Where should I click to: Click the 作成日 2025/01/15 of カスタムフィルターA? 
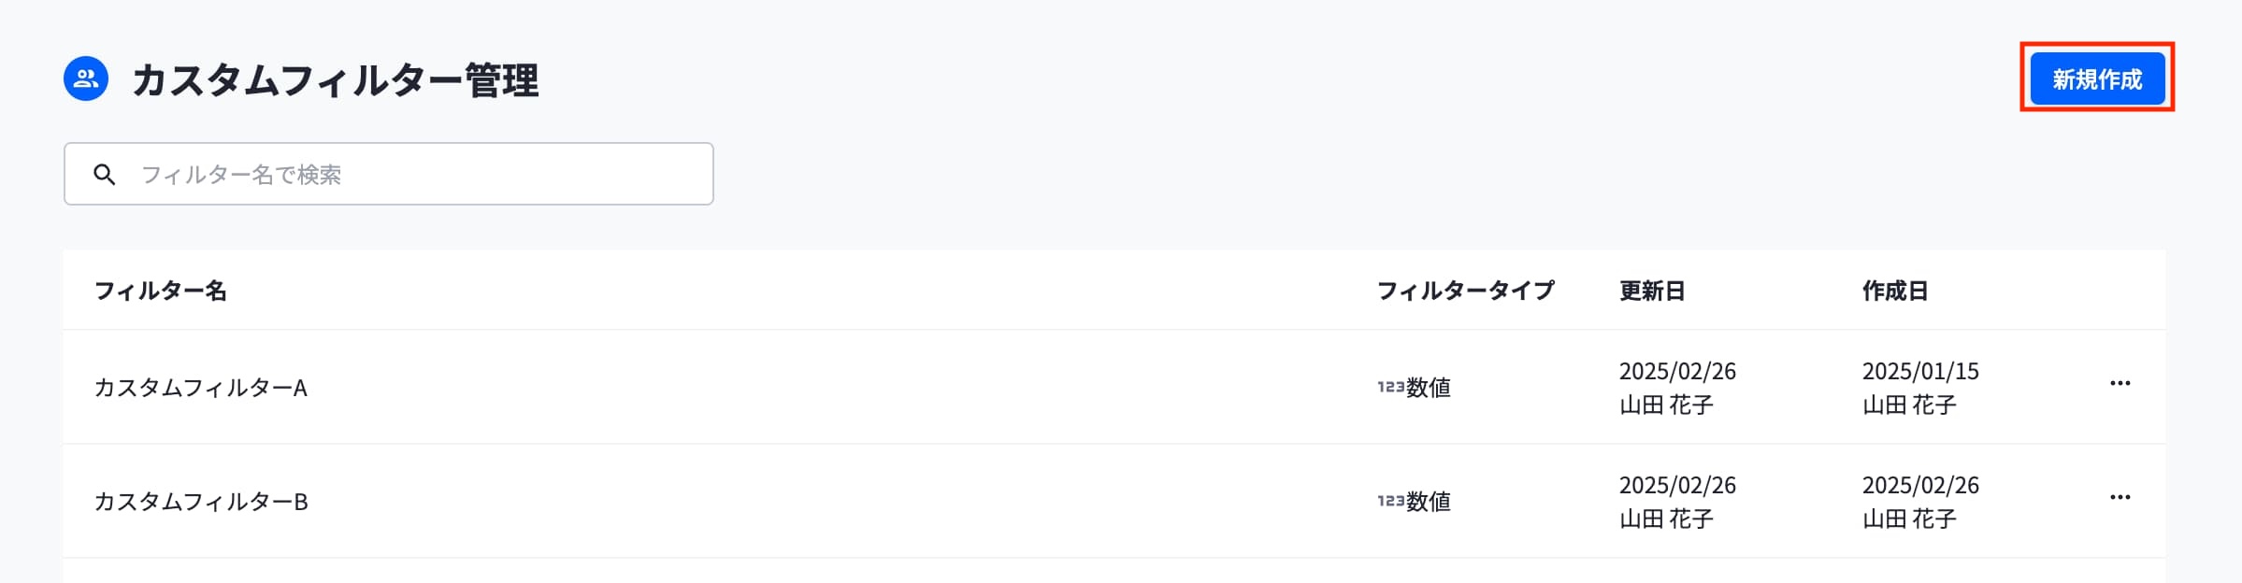click(1920, 372)
